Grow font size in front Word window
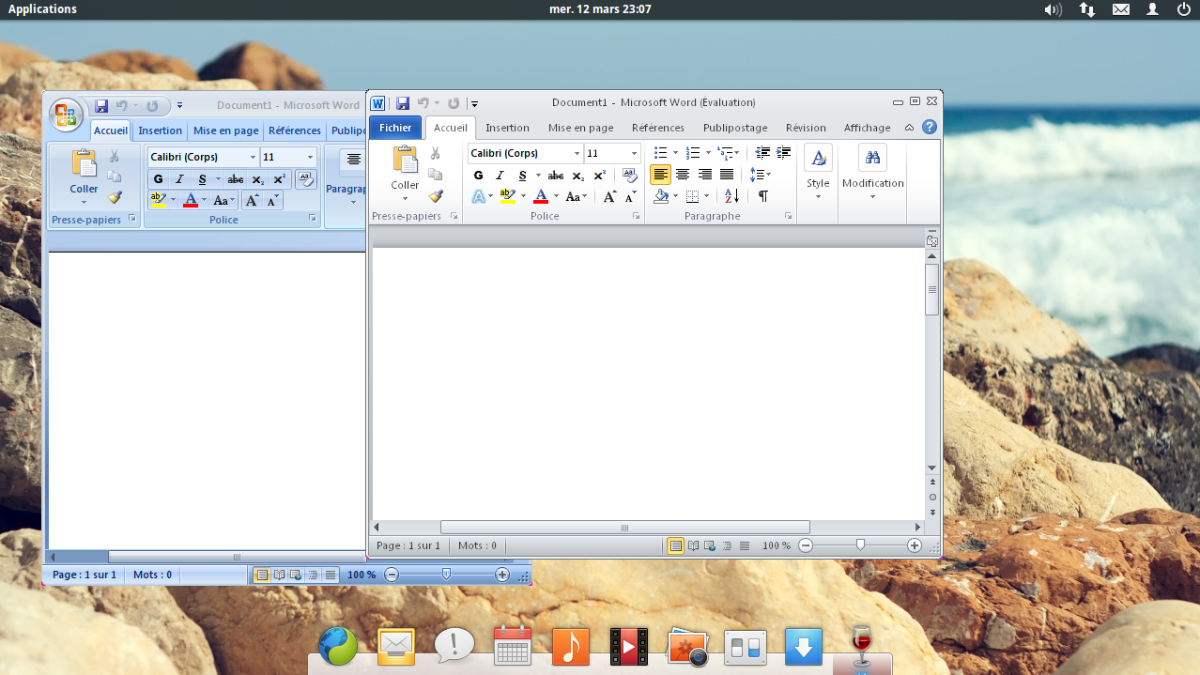This screenshot has width=1200, height=675. (x=609, y=196)
